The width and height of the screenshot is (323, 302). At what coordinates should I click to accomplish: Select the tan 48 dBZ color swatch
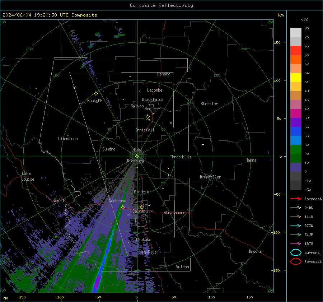pyautogui.click(x=296, y=96)
